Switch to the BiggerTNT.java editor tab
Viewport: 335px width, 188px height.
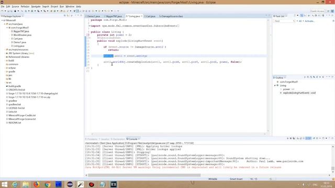(114, 16)
